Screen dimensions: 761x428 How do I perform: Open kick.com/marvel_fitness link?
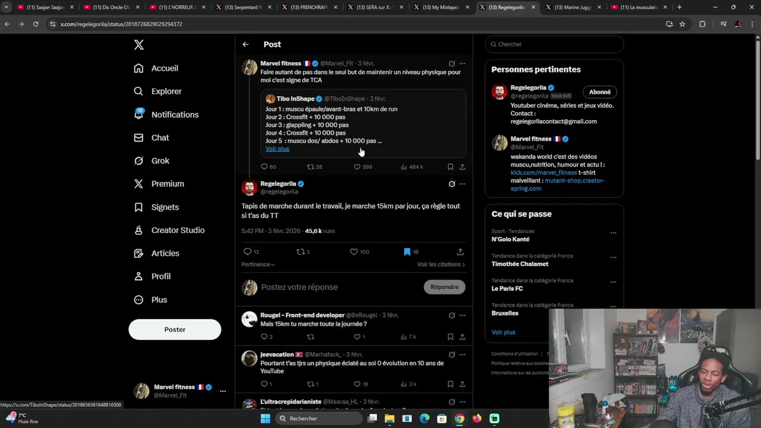pos(543,173)
